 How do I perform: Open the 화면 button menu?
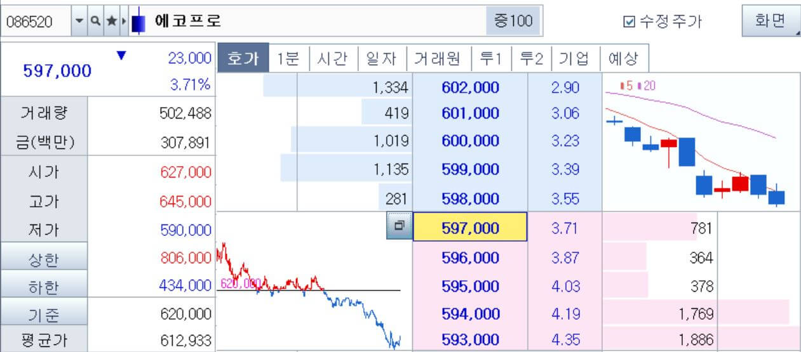point(771,21)
